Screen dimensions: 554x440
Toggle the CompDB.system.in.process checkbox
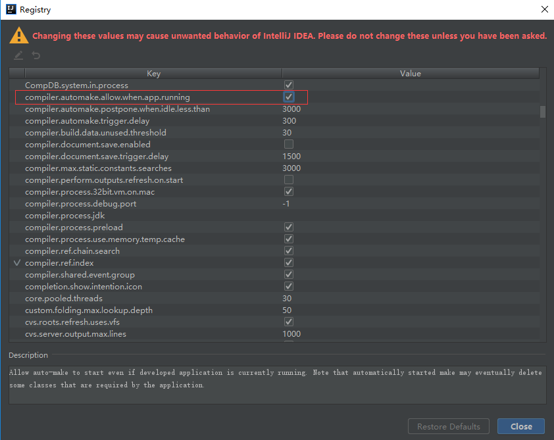pyautogui.click(x=288, y=85)
